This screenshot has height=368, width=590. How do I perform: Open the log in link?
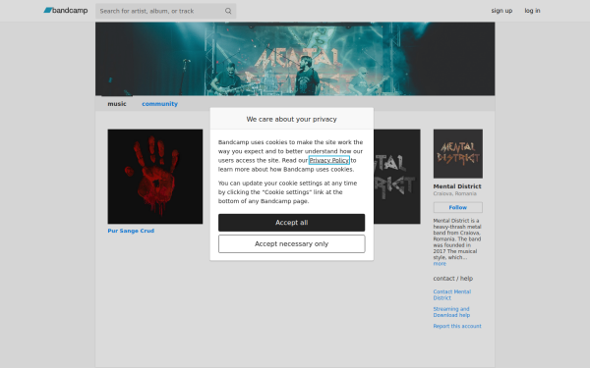532,11
